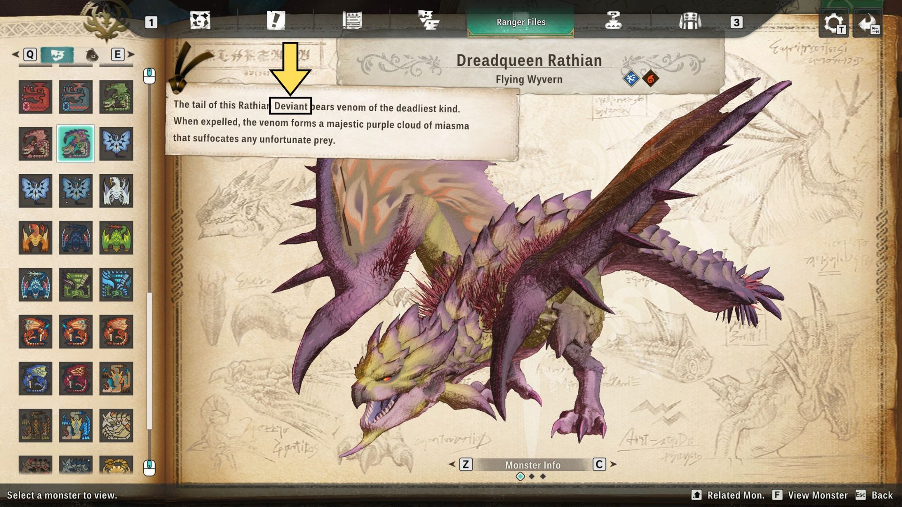Select the third page indicator diamond
The image size is (902, 507).
543,476
